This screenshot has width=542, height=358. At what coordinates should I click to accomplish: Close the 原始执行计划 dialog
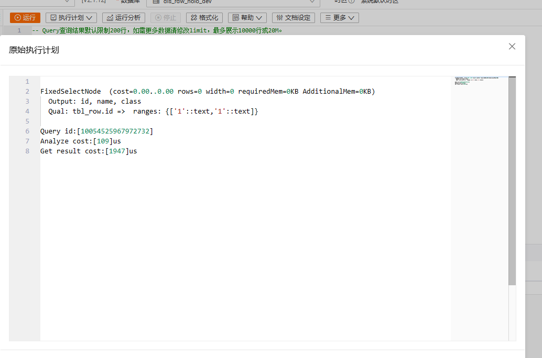click(x=512, y=47)
